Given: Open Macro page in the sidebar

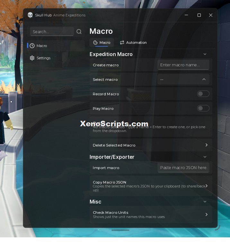Looking at the screenshot, I should [56, 46].
